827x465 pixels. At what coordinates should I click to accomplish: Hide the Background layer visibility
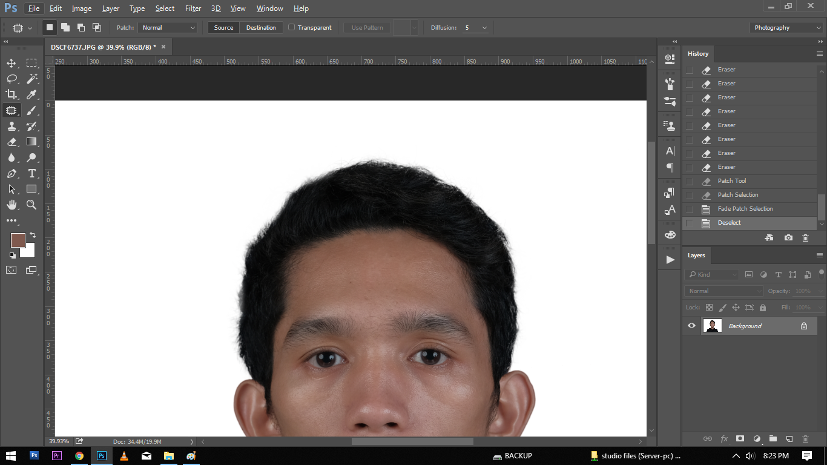click(x=691, y=326)
